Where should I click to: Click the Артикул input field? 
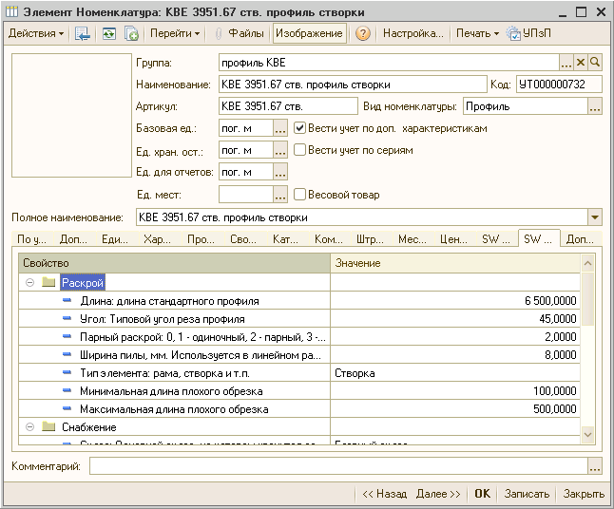tap(288, 106)
